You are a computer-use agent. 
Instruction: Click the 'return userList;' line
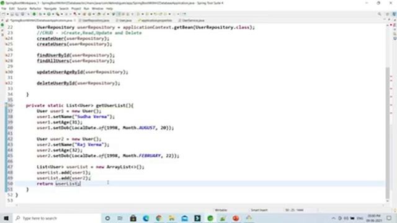(x=59, y=183)
